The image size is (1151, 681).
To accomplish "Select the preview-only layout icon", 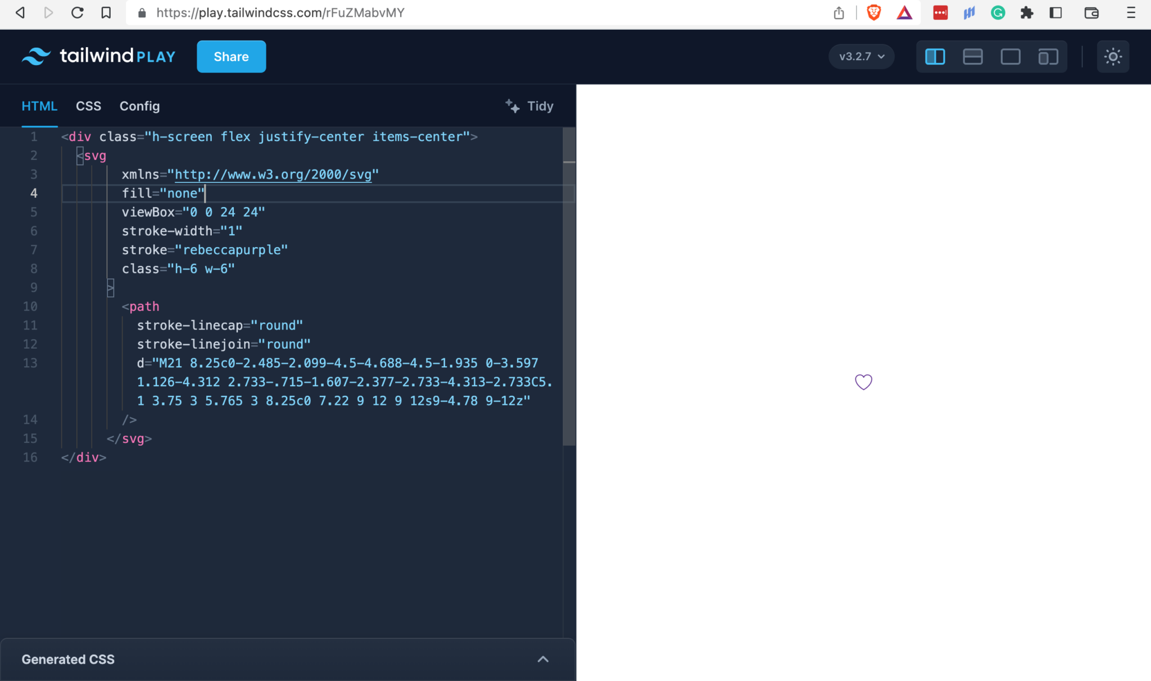I will coord(1010,56).
